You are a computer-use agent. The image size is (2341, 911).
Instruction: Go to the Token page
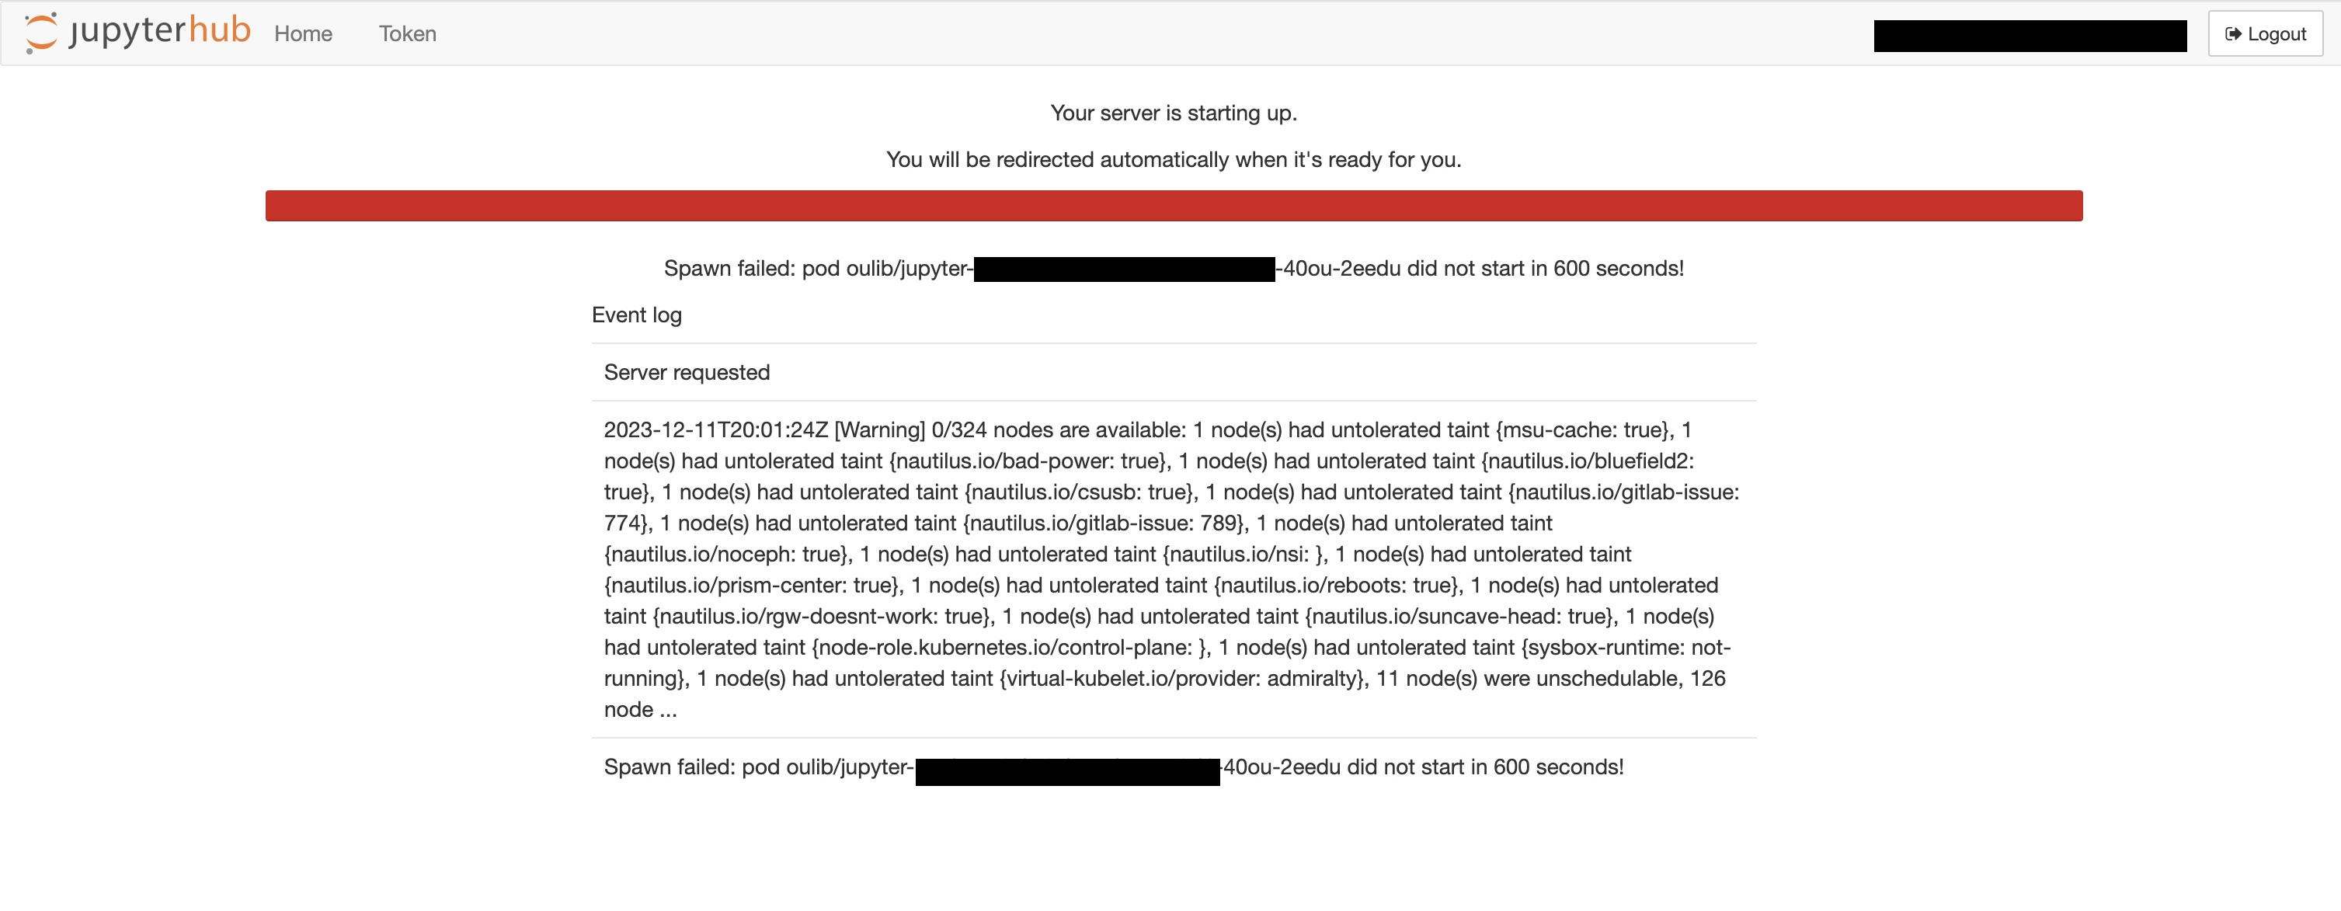point(407,33)
